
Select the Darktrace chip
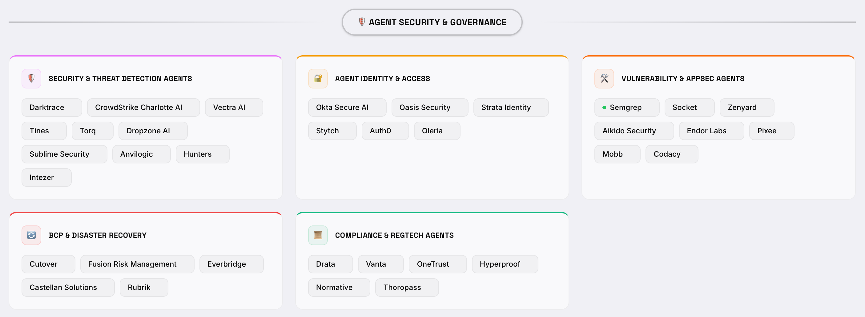52,108
